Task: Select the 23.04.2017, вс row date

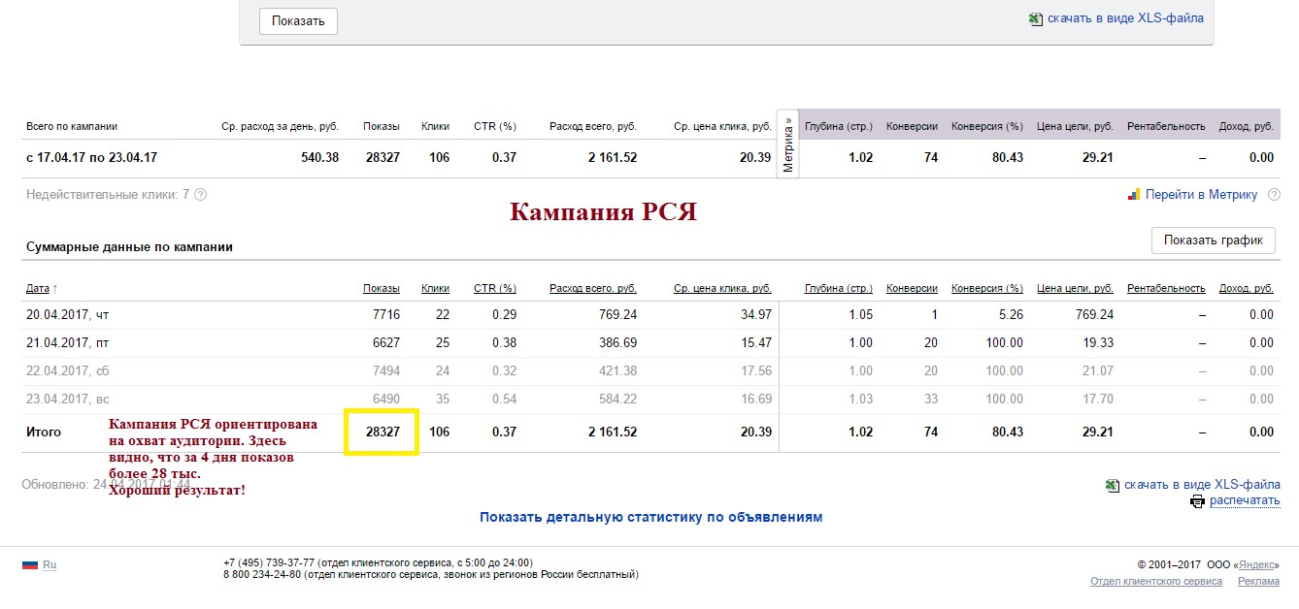Action: tap(66, 399)
